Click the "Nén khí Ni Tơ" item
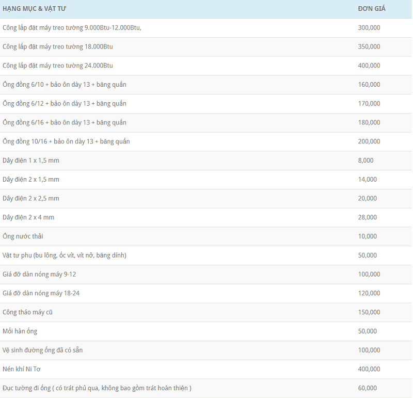This screenshot has width=413, height=398. [22, 369]
